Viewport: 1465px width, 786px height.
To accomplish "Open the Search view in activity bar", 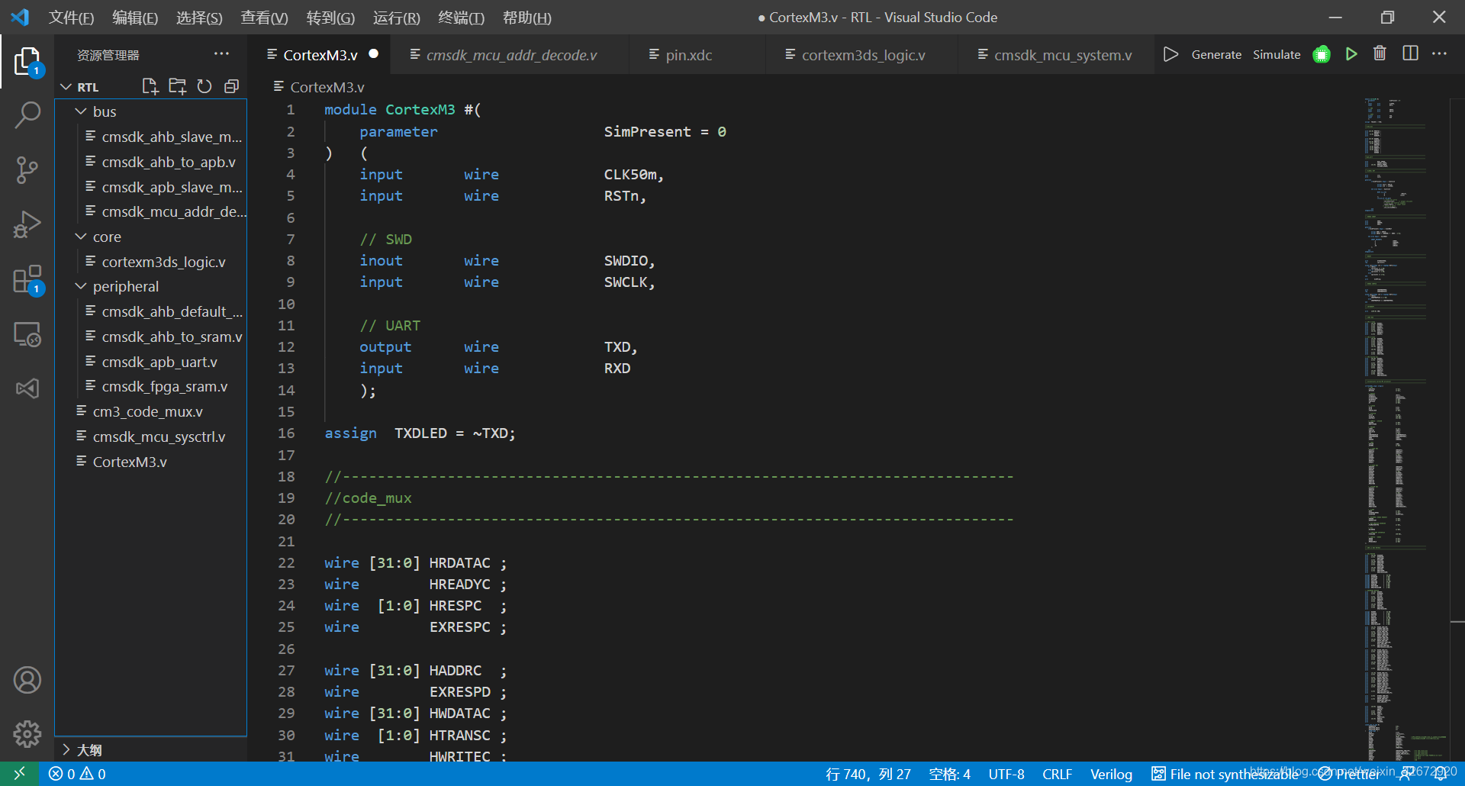I will 27,115.
